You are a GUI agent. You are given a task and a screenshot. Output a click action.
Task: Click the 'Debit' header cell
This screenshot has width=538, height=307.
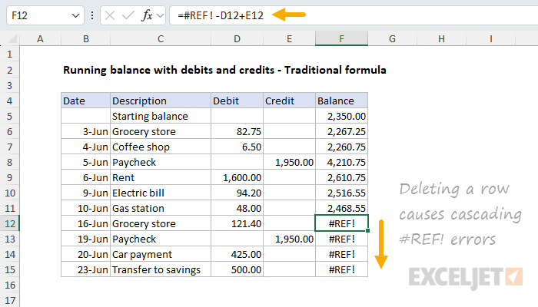click(237, 101)
